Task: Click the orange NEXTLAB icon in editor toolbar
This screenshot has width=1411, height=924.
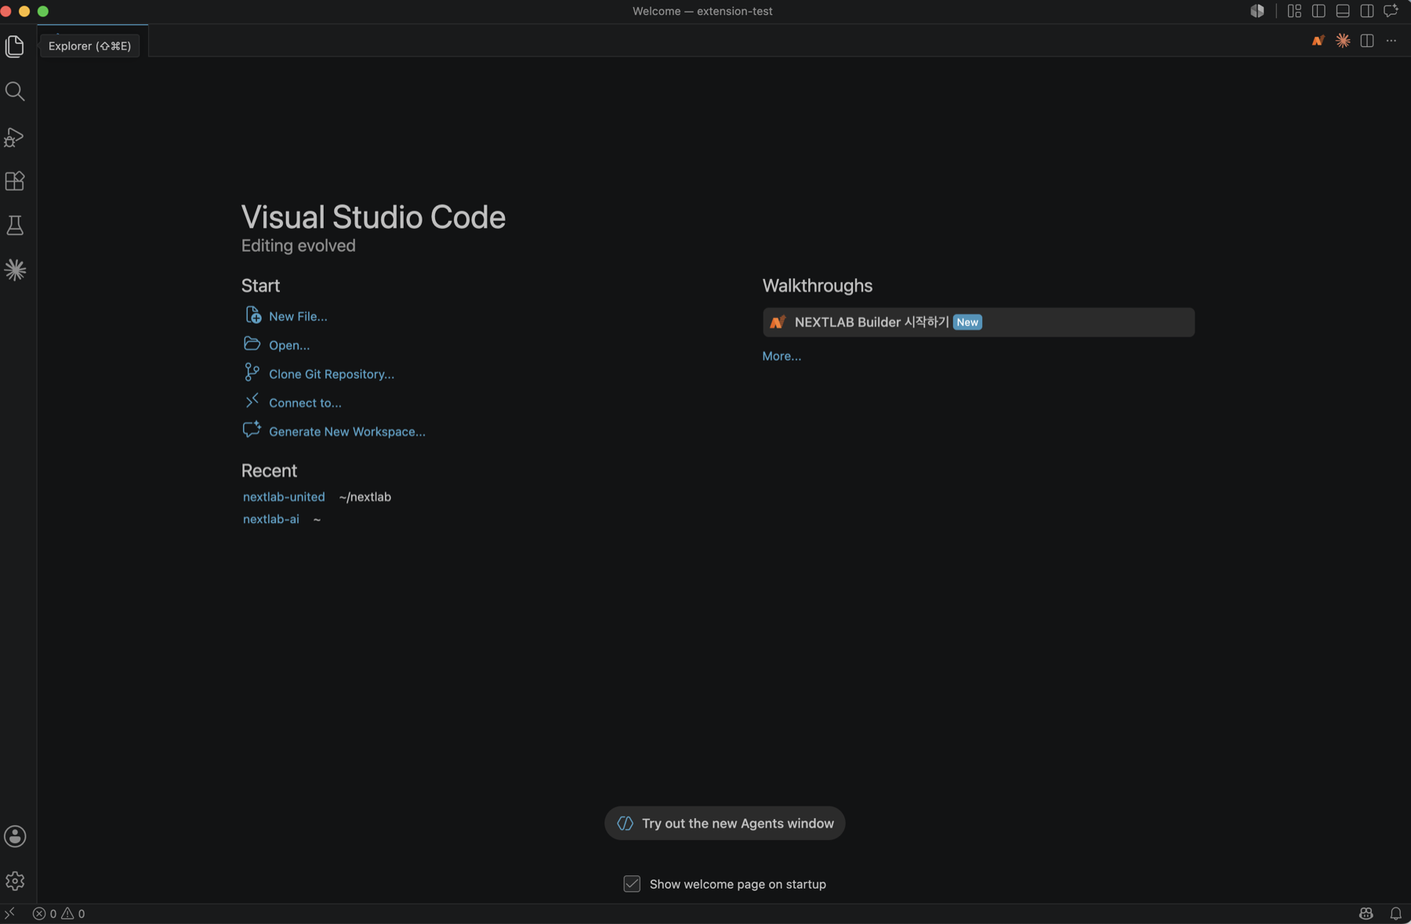Action: pos(1319,41)
